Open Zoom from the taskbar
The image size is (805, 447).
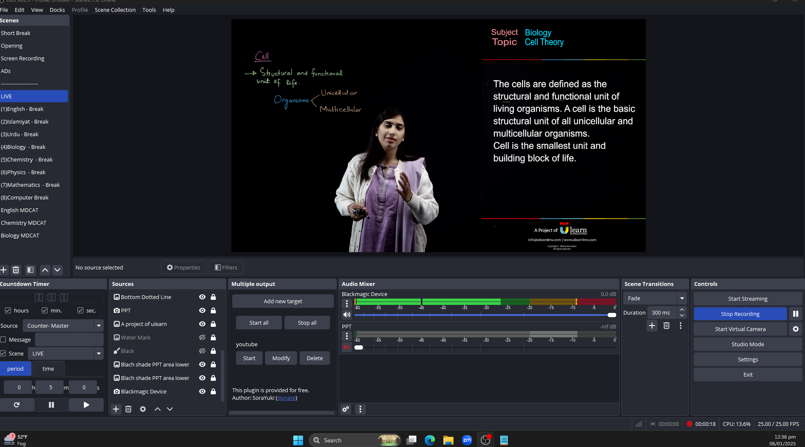pos(467,440)
